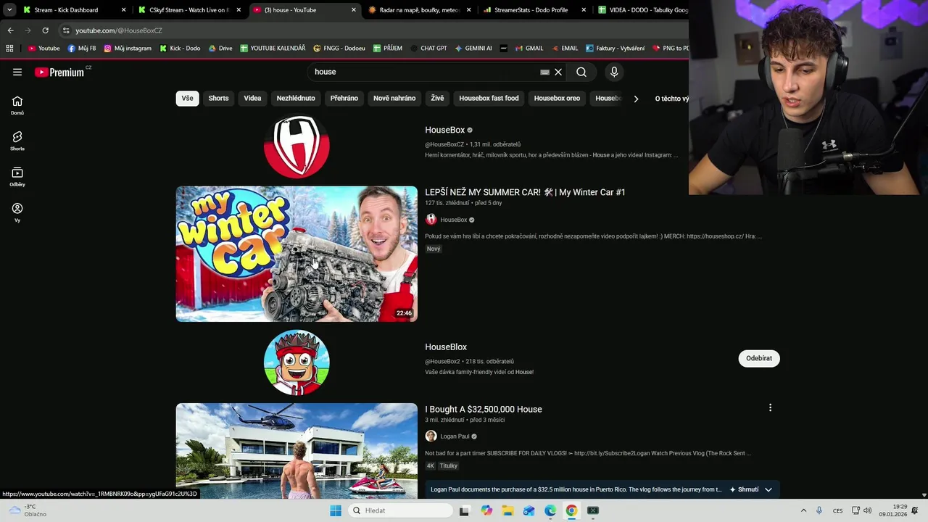Viewport: 928px width, 522px height.
Task: Select the Vše filter chip
Action: (188, 99)
